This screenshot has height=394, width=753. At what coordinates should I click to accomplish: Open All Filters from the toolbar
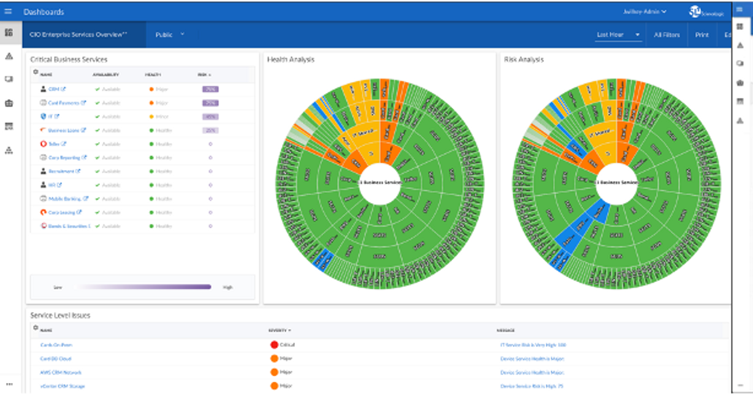[667, 35]
